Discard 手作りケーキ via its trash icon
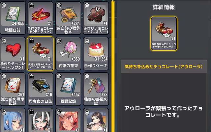 [x=87, y=41]
